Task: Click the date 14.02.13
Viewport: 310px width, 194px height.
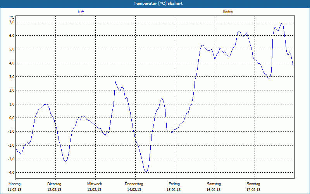Action: 134,190
